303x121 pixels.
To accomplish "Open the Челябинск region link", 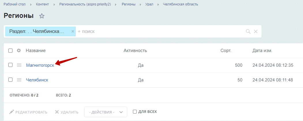I will tap(37, 80).
